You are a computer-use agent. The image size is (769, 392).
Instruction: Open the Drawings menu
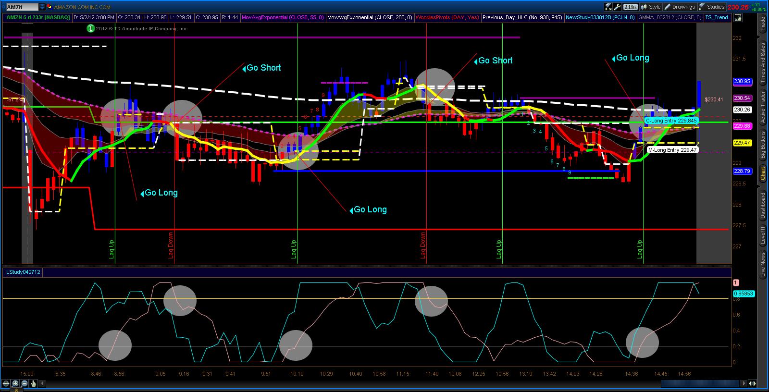point(680,7)
